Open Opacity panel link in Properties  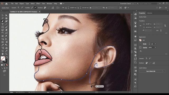(145, 47)
